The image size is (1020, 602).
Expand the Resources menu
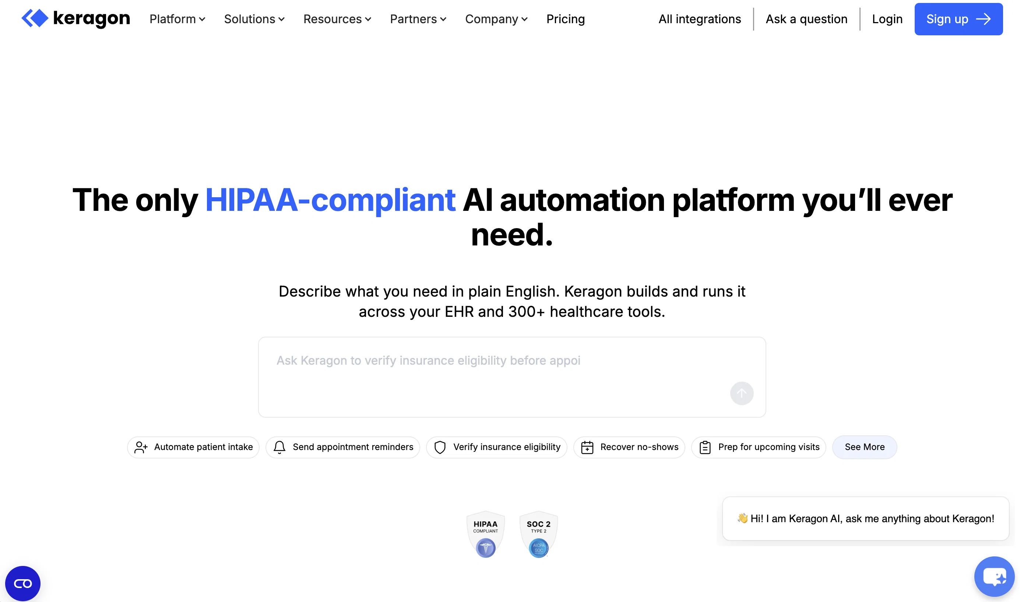pos(337,19)
